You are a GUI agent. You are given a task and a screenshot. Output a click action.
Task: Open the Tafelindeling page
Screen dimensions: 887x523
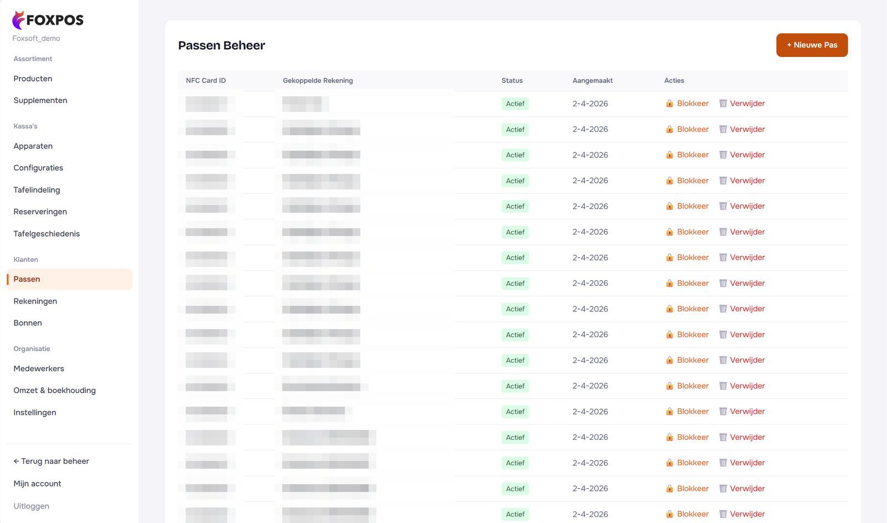pos(37,190)
